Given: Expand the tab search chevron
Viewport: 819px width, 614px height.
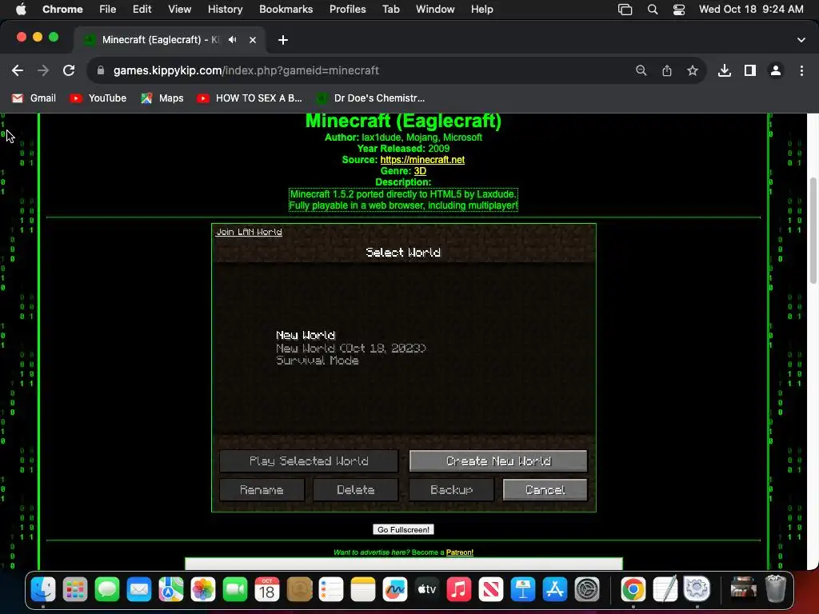Looking at the screenshot, I should coord(801,40).
